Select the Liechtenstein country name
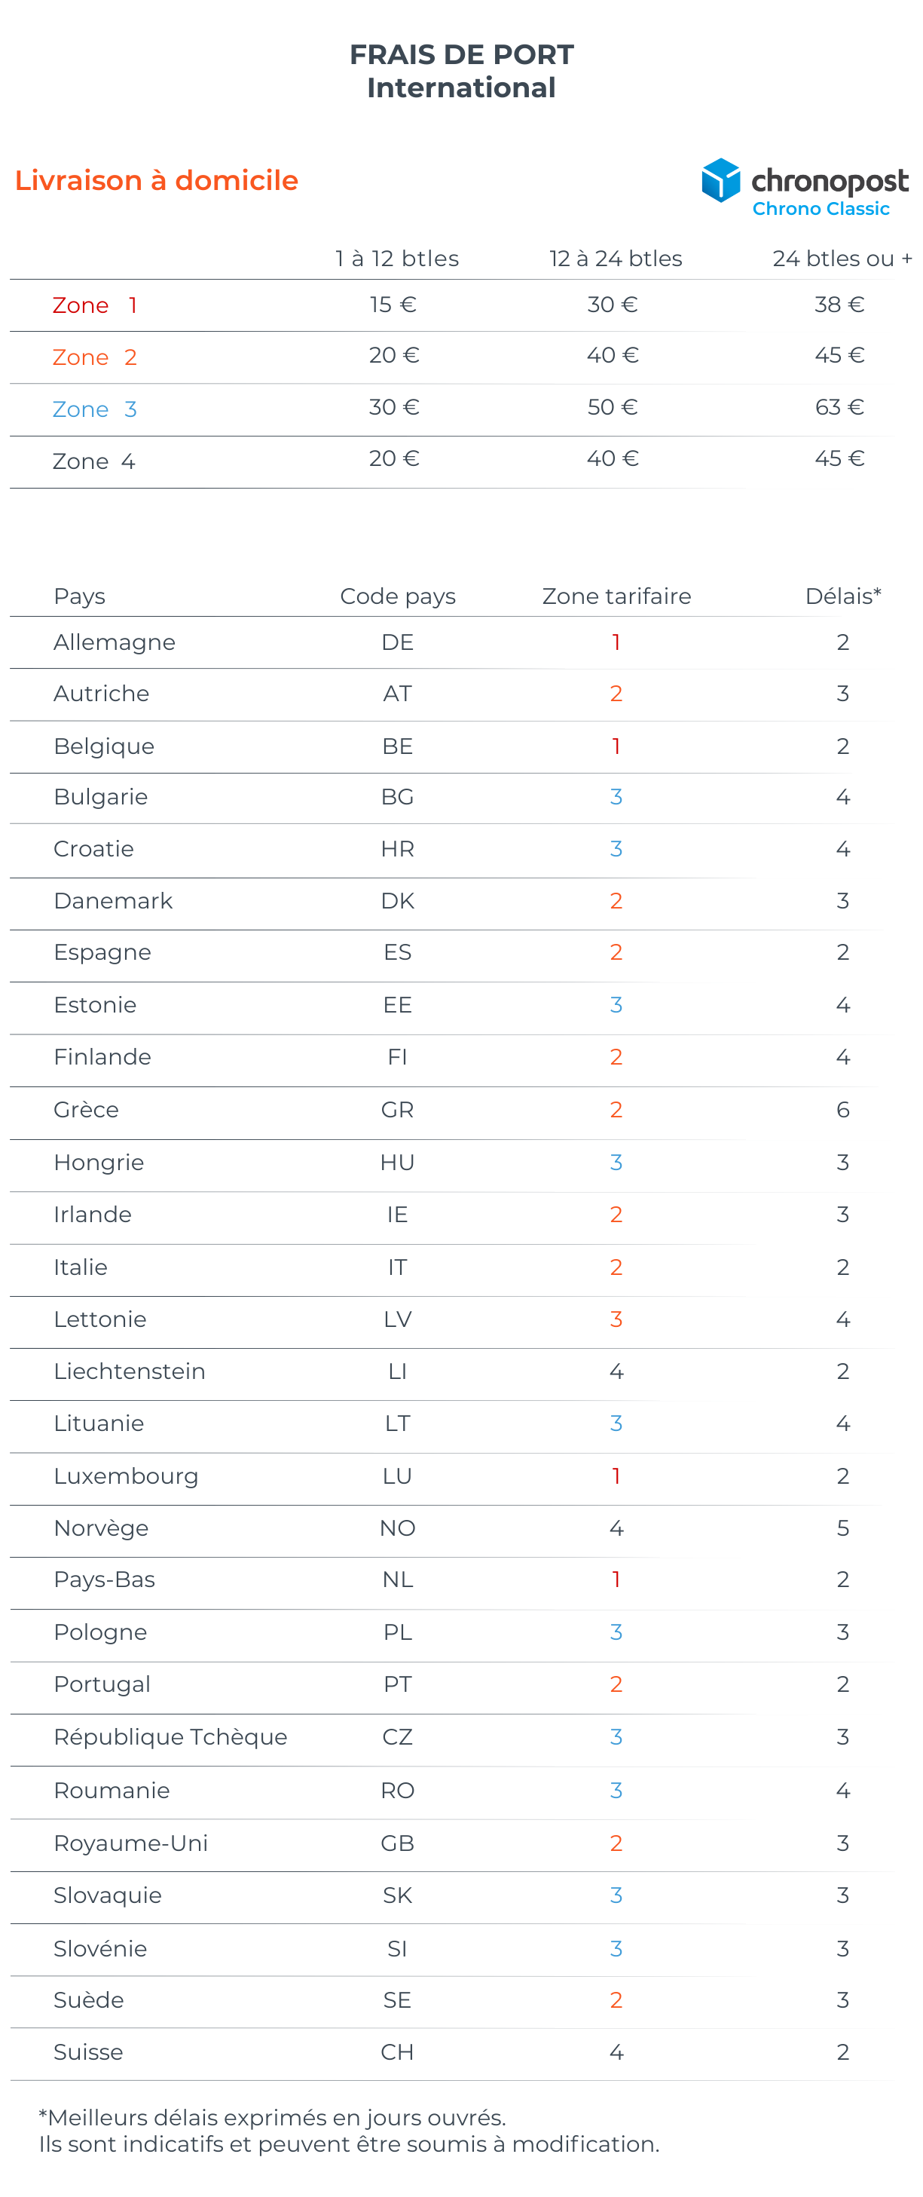Screen dimensions: 923x2197 tap(130, 1371)
